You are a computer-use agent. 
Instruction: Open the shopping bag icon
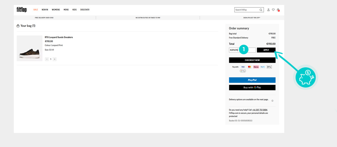(x=278, y=10)
